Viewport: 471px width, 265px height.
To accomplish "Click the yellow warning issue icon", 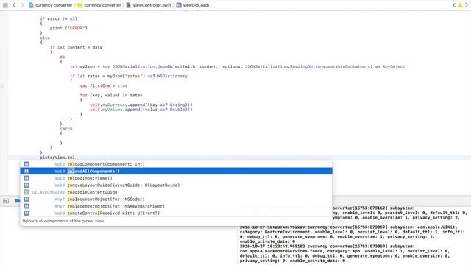I will [460, 5].
